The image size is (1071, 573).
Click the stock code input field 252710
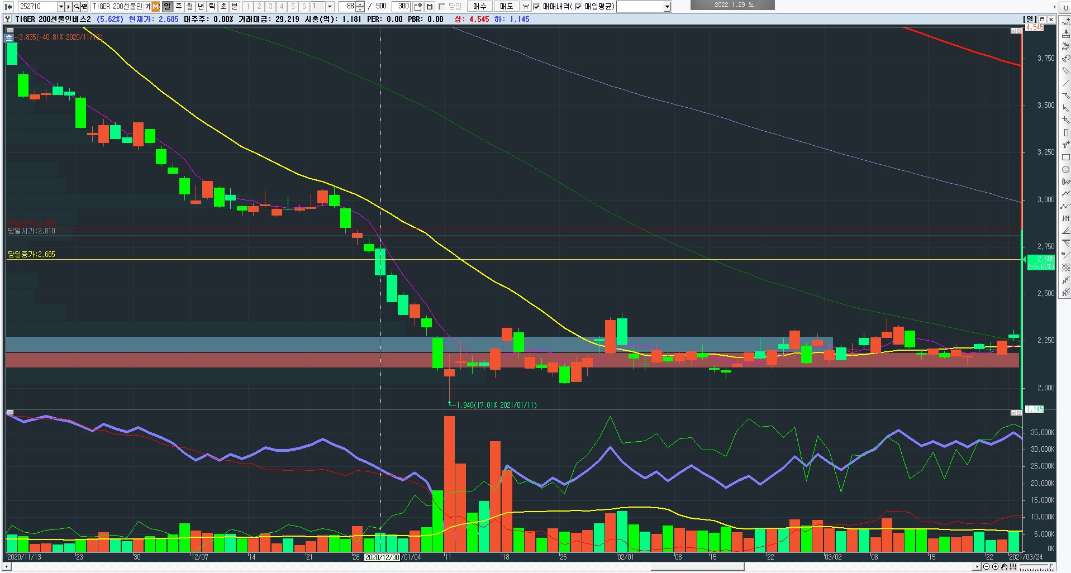(37, 6)
